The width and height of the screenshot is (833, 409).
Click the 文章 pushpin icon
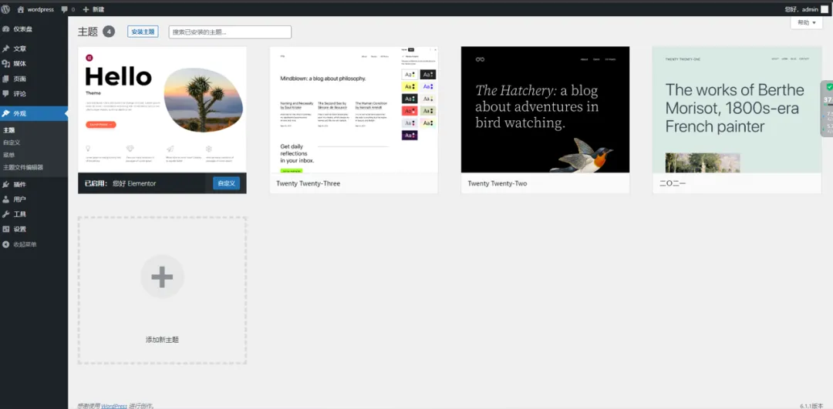point(6,49)
